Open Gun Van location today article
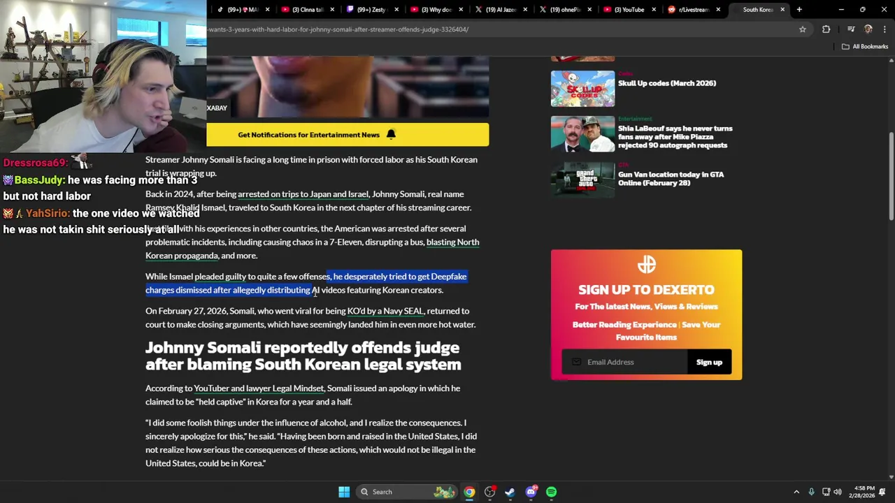The width and height of the screenshot is (895, 503). coord(671,179)
